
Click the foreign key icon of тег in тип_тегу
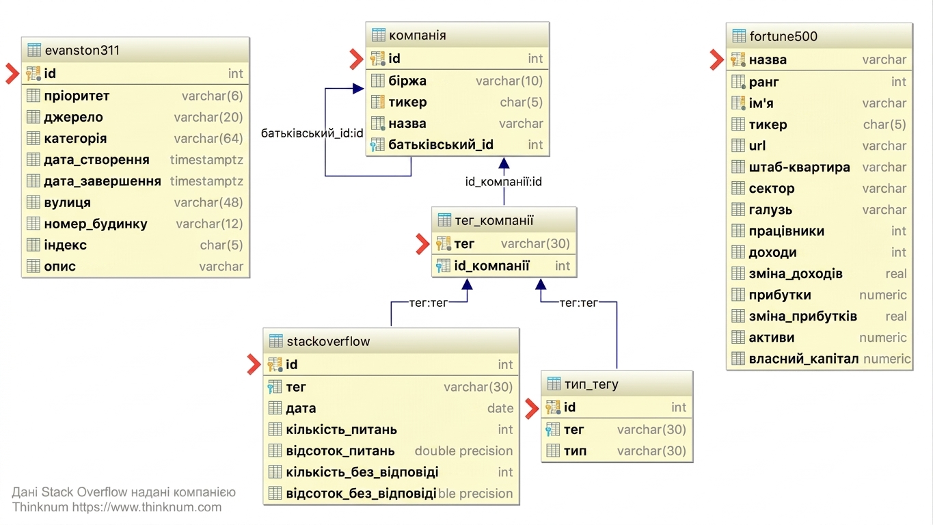(x=554, y=429)
